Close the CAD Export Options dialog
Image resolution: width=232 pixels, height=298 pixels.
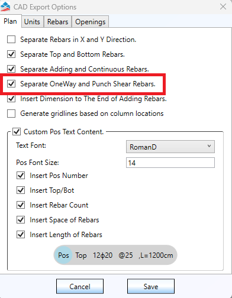tap(223, 7)
